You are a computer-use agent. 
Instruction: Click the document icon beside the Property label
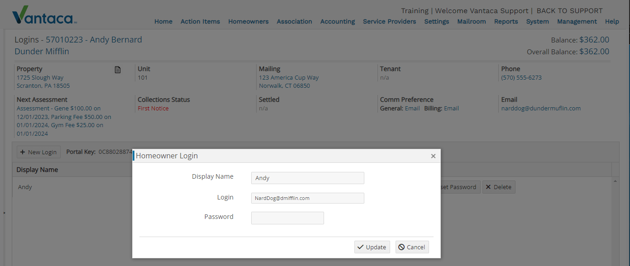click(118, 70)
